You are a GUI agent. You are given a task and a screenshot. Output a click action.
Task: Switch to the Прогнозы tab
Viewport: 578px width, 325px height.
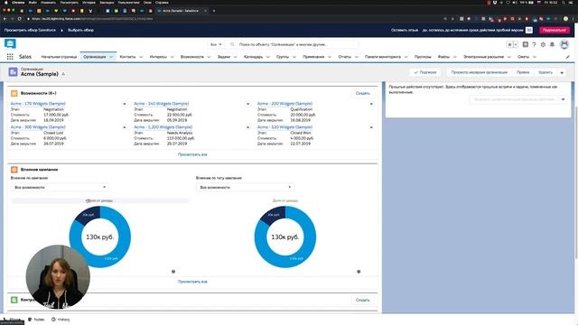point(423,57)
